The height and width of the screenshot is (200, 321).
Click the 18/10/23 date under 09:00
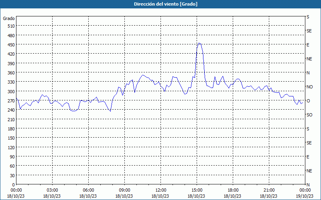[x=124, y=196]
